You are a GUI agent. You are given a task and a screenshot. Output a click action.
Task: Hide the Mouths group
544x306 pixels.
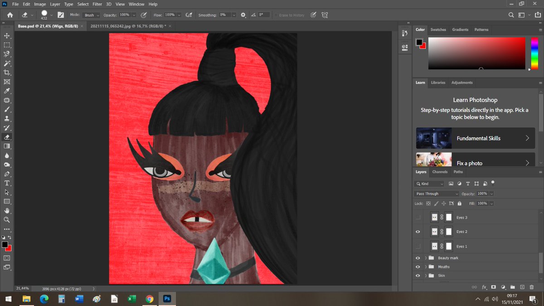[x=418, y=267]
